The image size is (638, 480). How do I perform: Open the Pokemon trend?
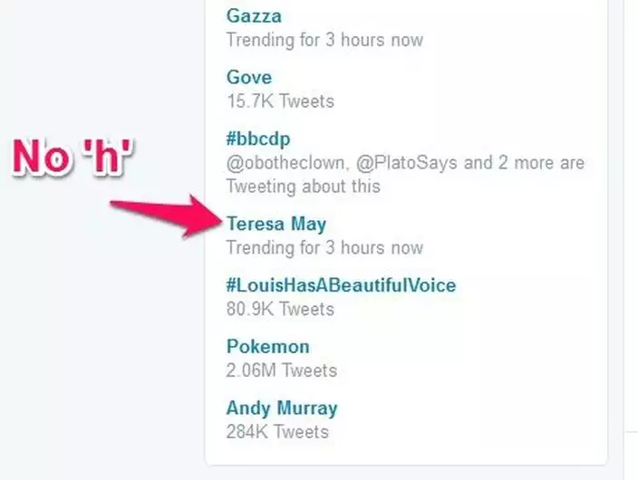click(x=267, y=347)
